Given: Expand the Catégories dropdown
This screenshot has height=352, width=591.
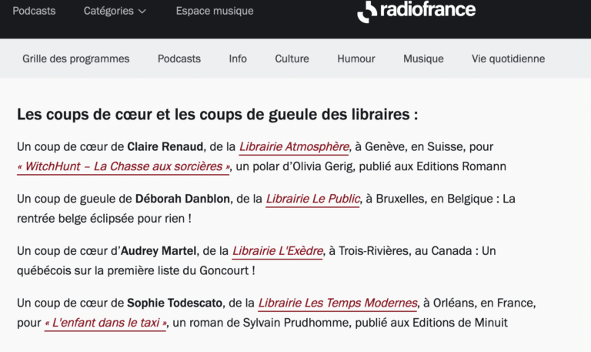Looking at the screenshot, I should [x=115, y=11].
